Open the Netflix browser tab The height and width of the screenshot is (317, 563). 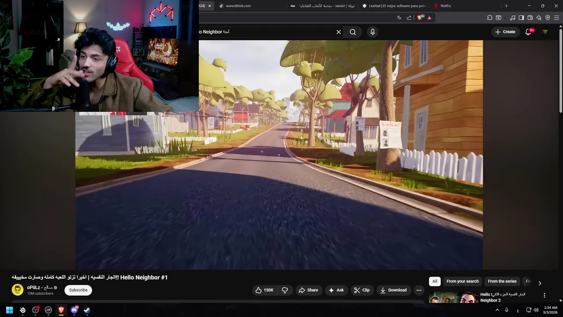pyautogui.click(x=465, y=6)
